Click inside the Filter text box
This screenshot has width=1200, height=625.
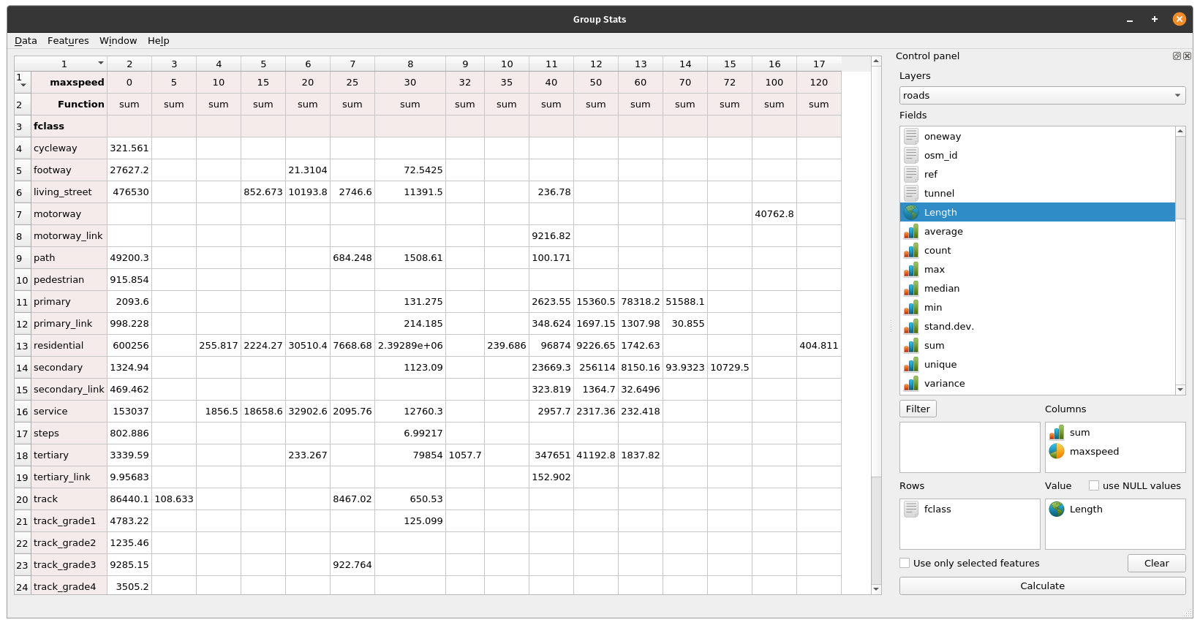tap(970, 447)
